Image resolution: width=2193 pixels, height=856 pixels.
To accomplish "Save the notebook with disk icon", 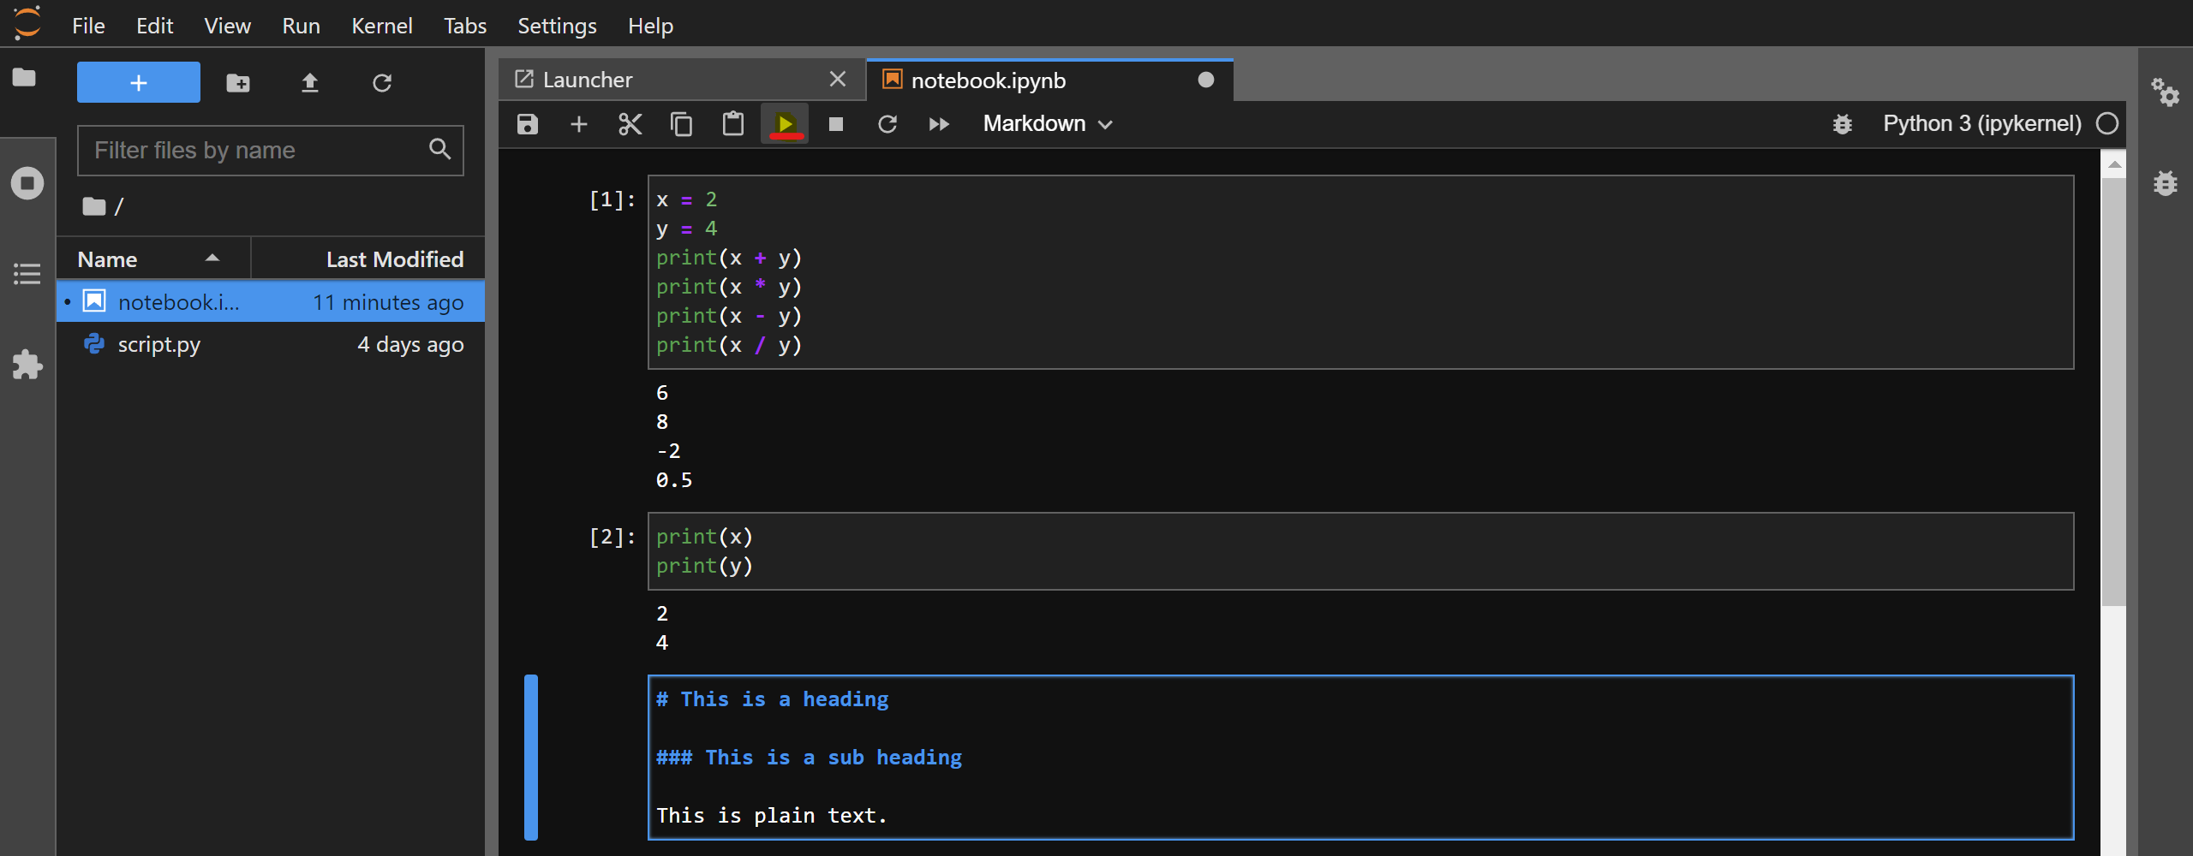I will (x=528, y=124).
